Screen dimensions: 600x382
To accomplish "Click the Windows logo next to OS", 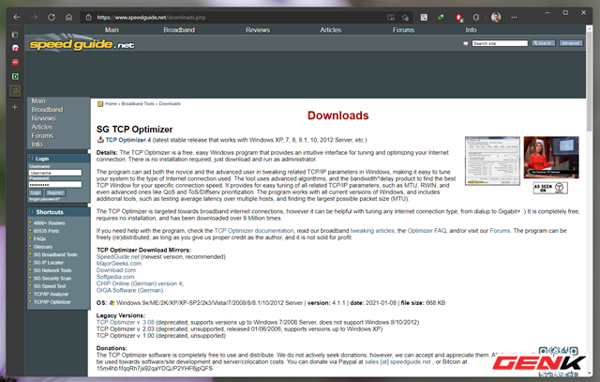I will coord(112,302).
